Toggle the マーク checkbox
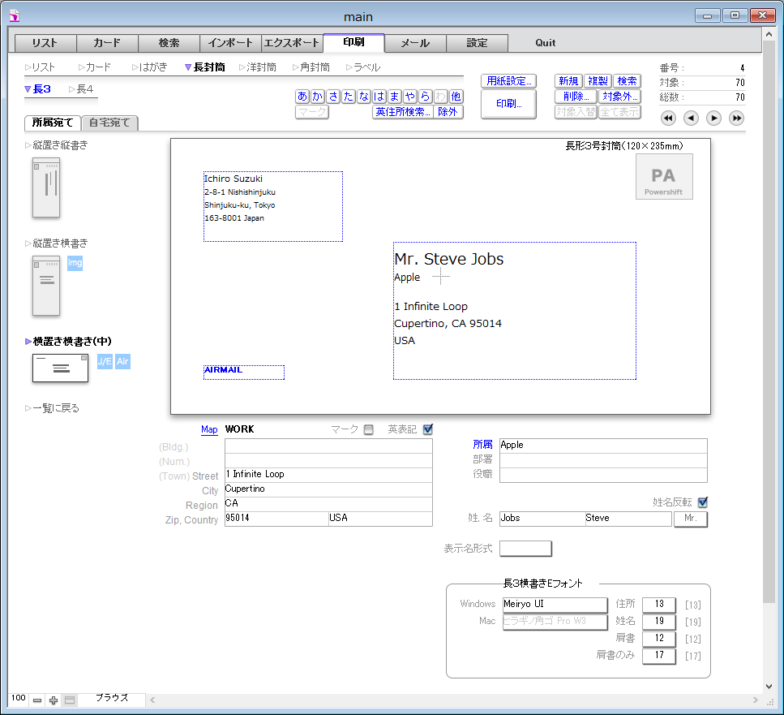Screen dimensions: 784x715 click(x=369, y=429)
